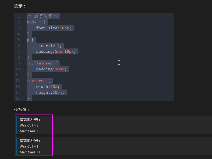Click the '格式化为多行' text

pyautogui.click(x=30, y=140)
